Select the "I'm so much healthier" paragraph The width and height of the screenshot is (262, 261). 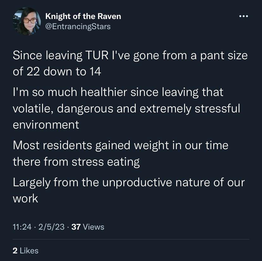coord(127,108)
